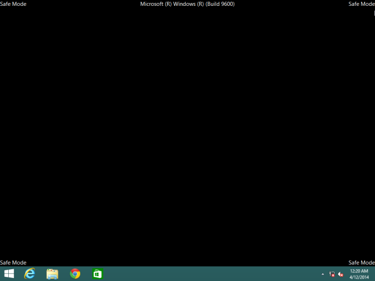This screenshot has width=375, height=281.
Task: Open the Windows Store taskbar icon
Action: pyautogui.click(x=97, y=273)
